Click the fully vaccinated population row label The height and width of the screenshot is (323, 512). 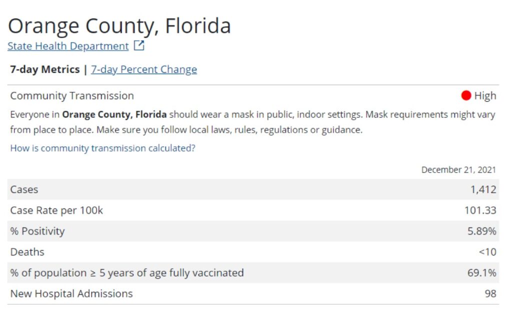click(x=127, y=273)
